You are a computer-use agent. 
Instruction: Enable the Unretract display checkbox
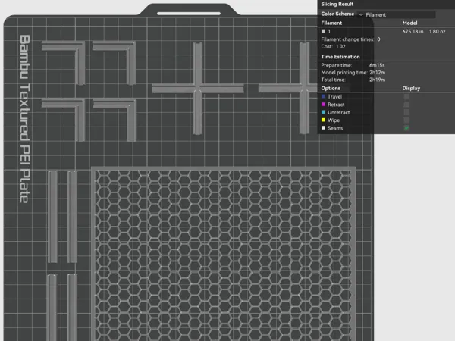point(406,112)
